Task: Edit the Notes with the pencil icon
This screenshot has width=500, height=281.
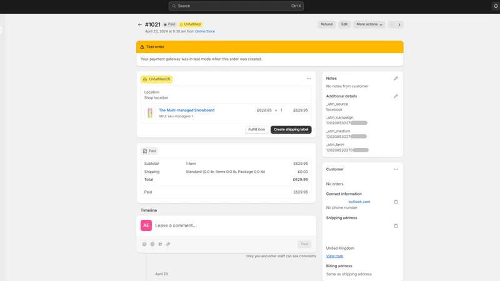Action: point(396,79)
